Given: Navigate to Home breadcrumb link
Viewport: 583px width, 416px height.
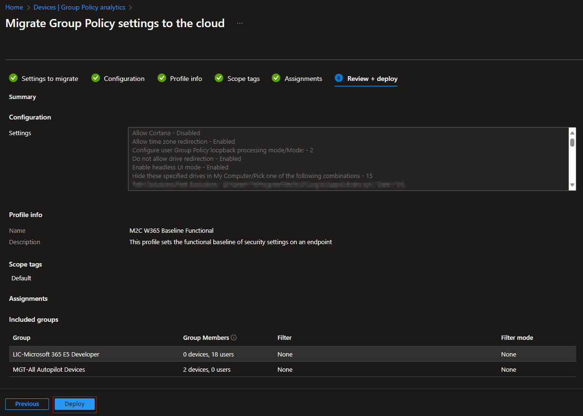Looking at the screenshot, I should point(14,7).
